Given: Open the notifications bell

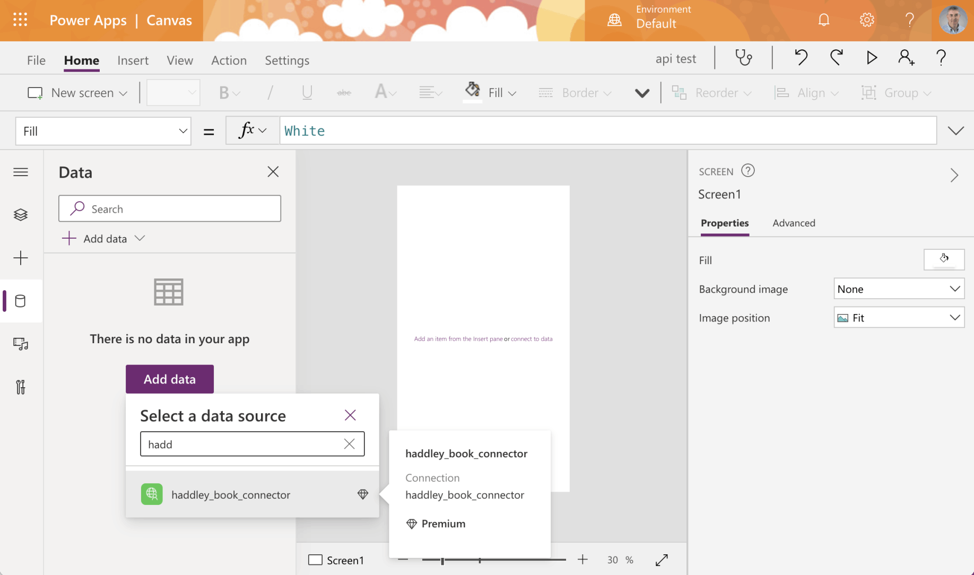Looking at the screenshot, I should point(823,20).
